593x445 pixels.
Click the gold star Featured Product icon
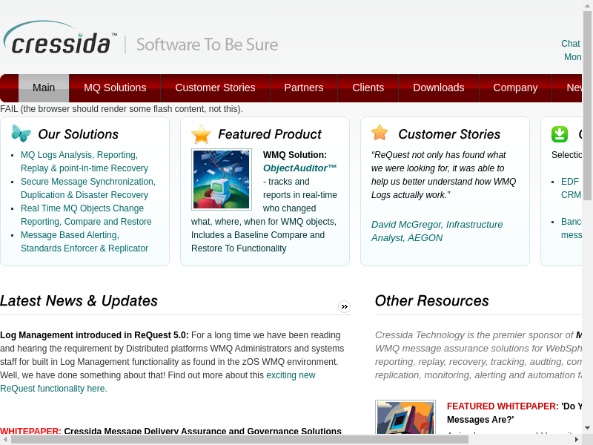[x=201, y=134]
